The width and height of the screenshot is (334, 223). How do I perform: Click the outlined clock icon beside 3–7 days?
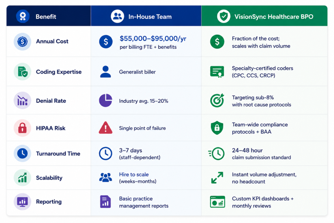(x=106, y=153)
